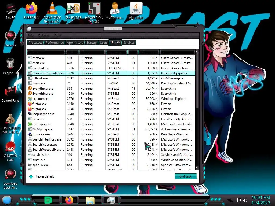Select the MsMpEng.exe process row

[x=111, y=129]
